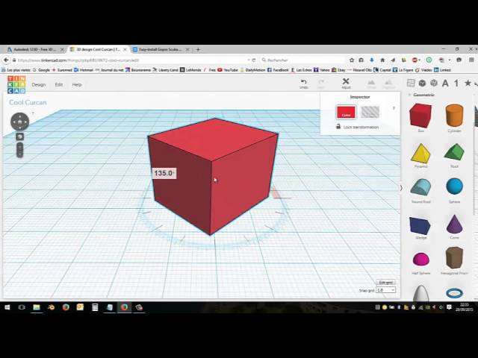Select the workplane grid helper icon
This screenshot has width=478, height=358.
click(411, 83)
